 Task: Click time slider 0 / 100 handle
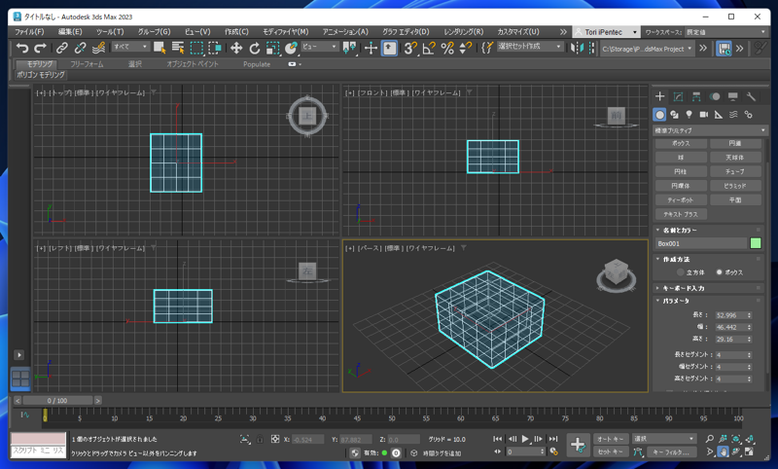57,401
